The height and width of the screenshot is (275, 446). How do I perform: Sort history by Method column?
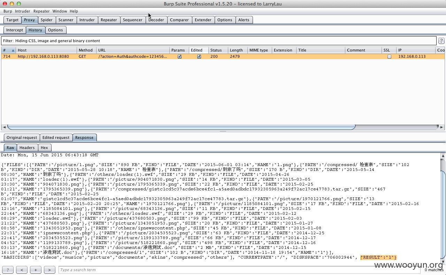[x=87, y=50]
